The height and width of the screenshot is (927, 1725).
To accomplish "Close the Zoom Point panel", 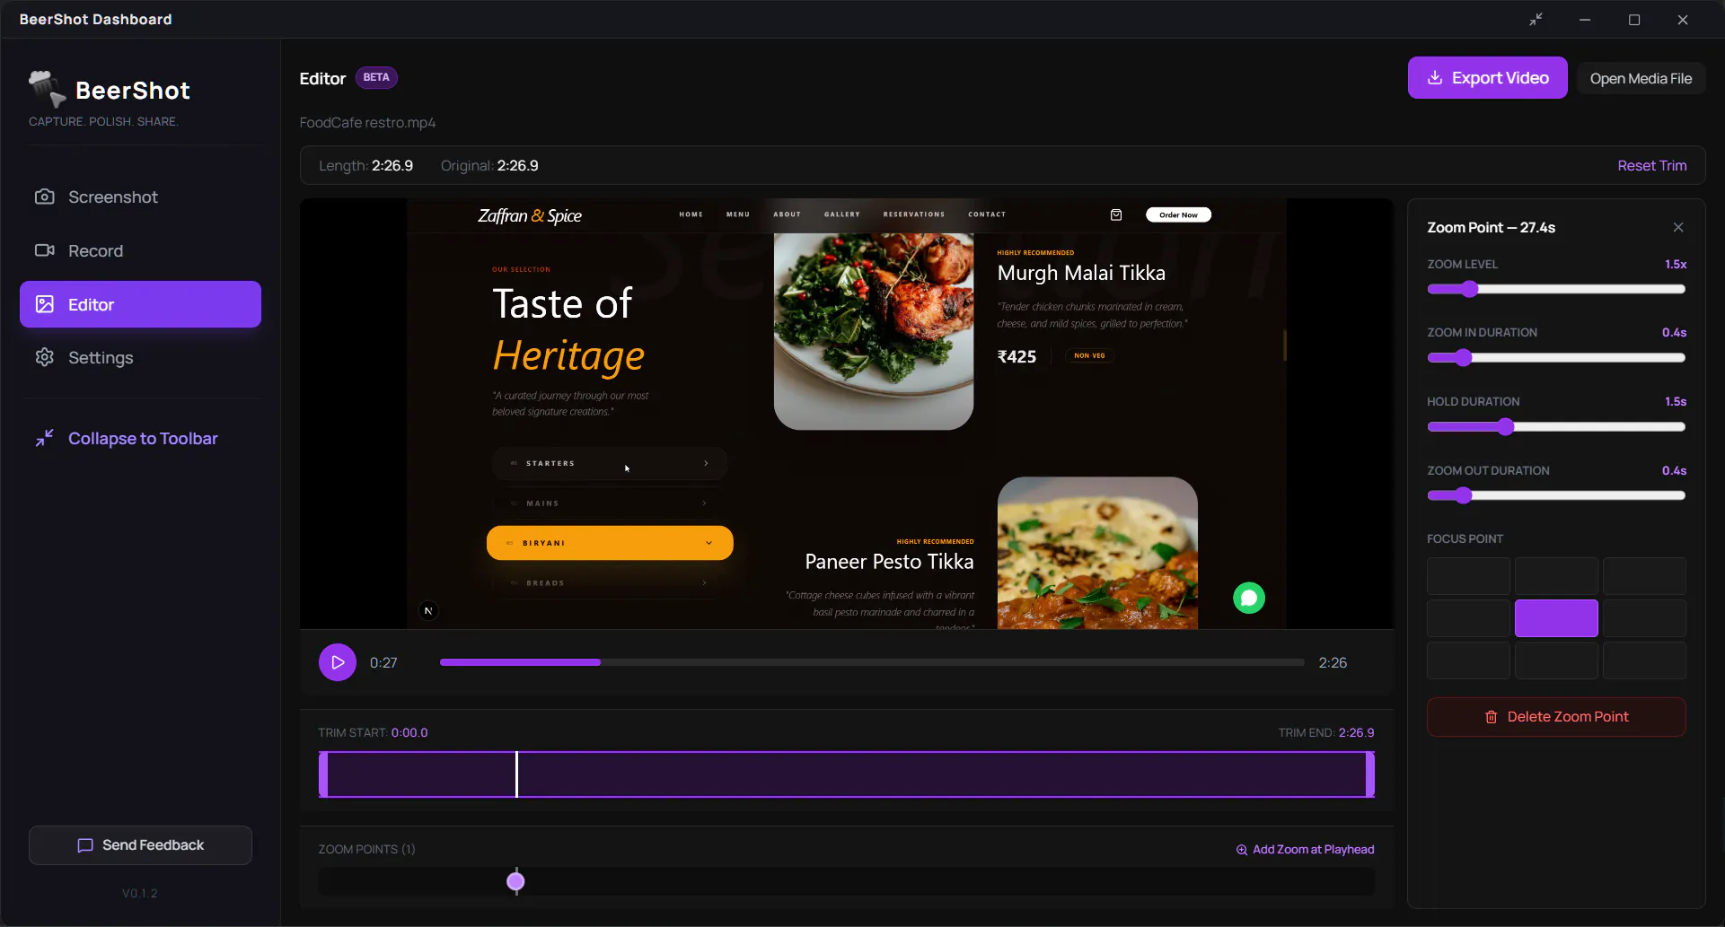I will 1678,228.
